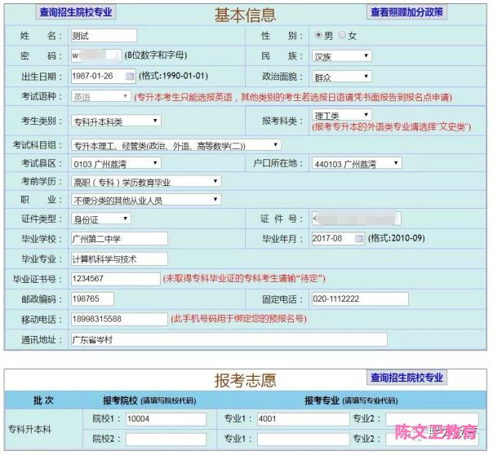The width and height of the screenshot is (493, 455).
Task: Select the 男 radio button
Action: pyautogui.click(x=318, y=35)
